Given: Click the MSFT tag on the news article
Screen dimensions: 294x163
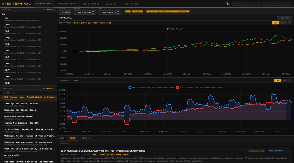Looking at the screenshot, I should tap(95, 155).
